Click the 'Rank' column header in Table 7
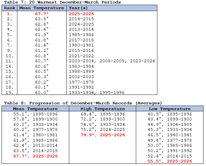 [9, 8]
